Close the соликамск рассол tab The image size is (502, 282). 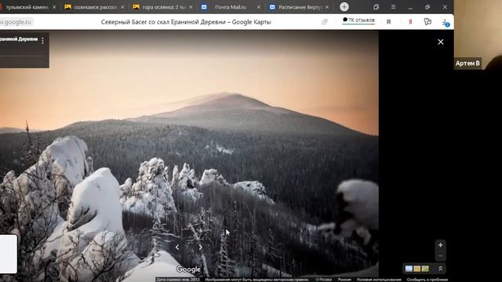point(122,7)
